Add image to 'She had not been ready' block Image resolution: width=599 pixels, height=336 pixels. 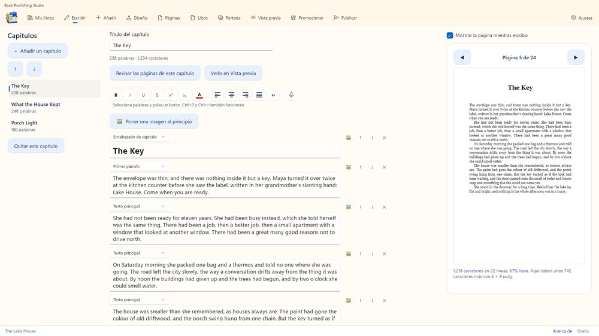pyautogui.click(x=349, y=207)
